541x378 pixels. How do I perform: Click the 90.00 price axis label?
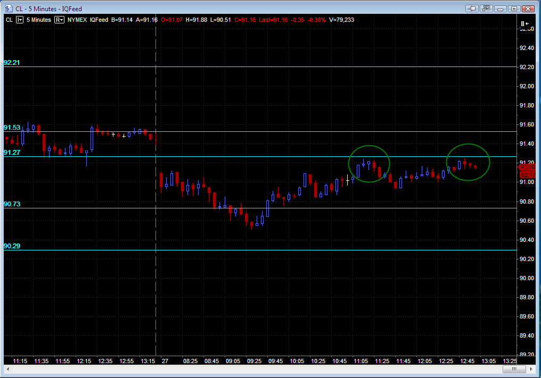pos(527,278)
